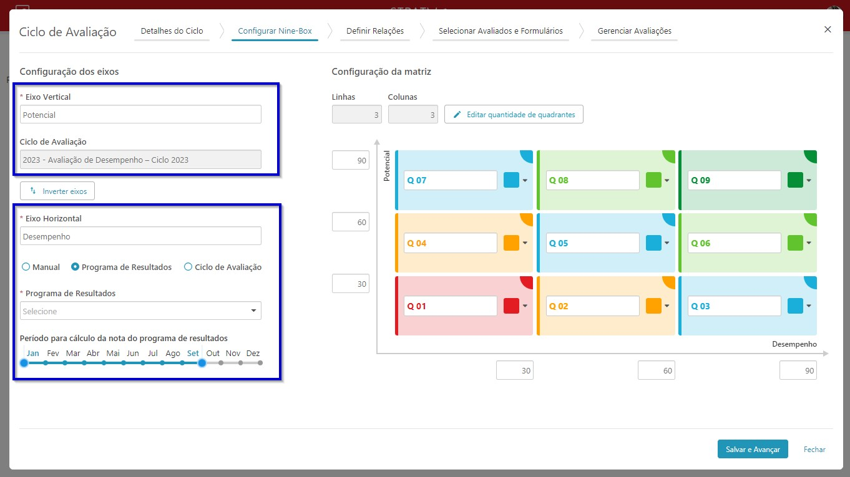Open the color dropdown arrow for Q 05
Screen dimensions: 850x477
[x=667, y=243]
